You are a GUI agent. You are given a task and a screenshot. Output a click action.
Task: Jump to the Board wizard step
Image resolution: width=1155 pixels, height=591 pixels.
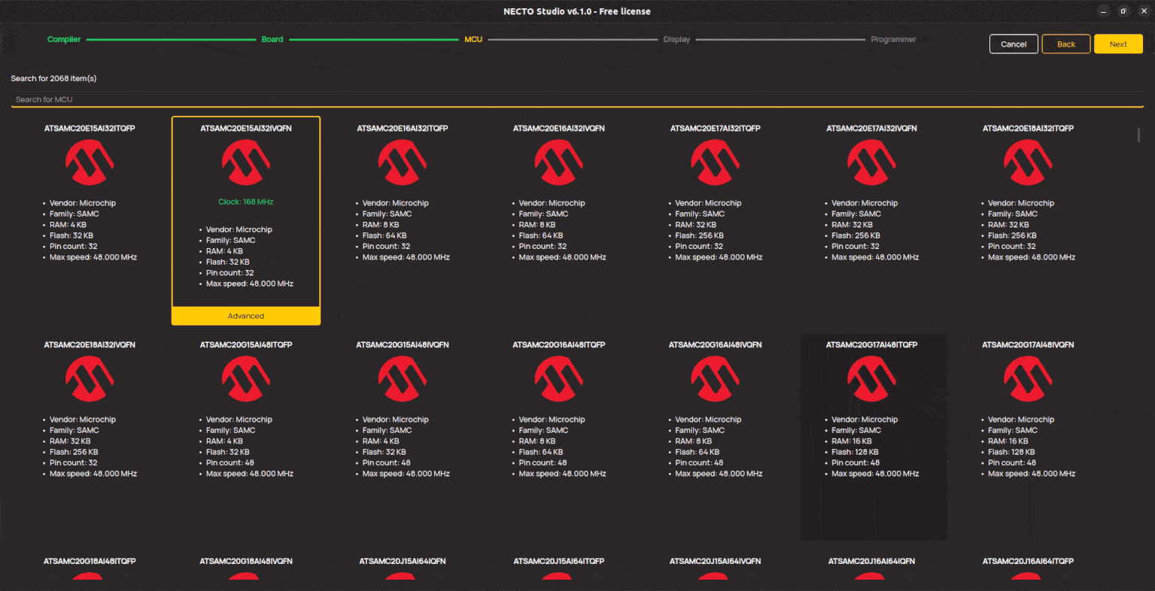[x=272, y=39]
